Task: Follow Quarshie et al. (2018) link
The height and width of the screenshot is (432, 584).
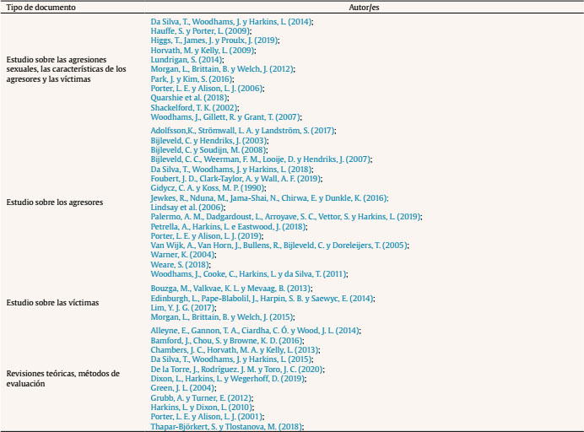Action: [189, 98]
